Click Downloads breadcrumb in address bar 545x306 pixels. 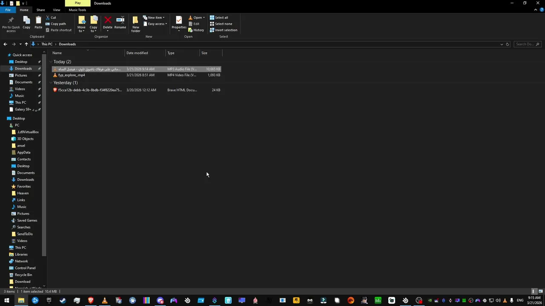point(67,44)
